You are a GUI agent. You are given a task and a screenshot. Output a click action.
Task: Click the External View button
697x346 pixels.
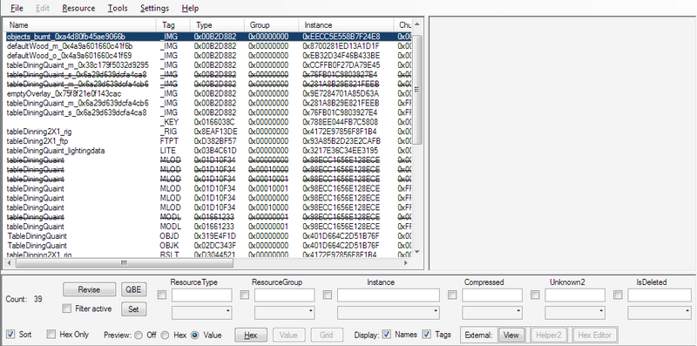point(511,335)
